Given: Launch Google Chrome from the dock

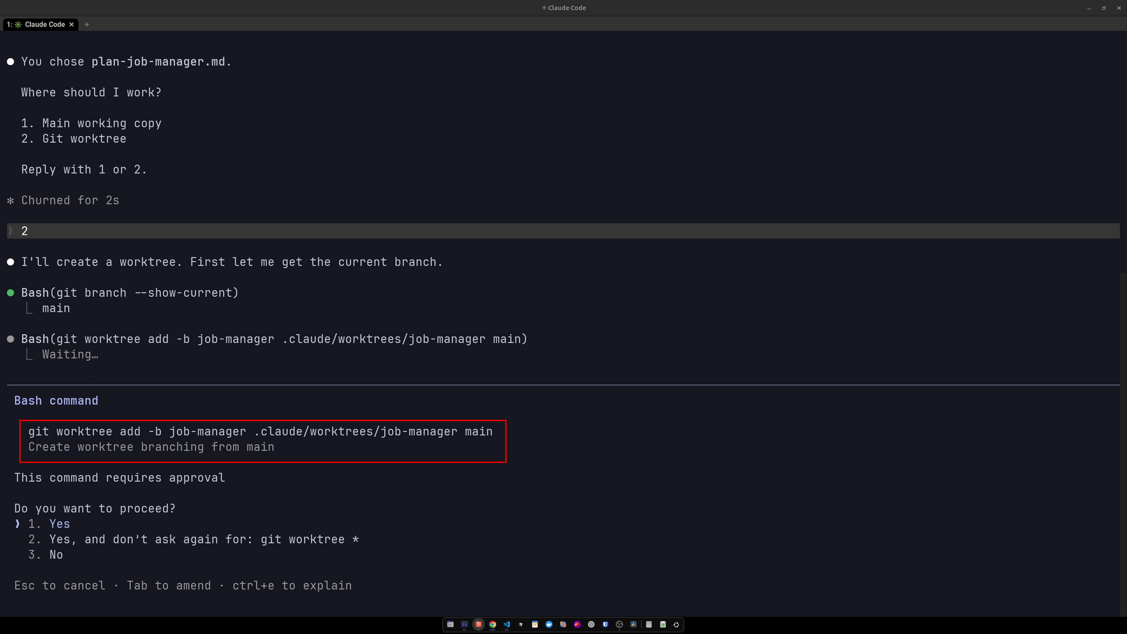Looking at the screenshot, I should 492,624.
